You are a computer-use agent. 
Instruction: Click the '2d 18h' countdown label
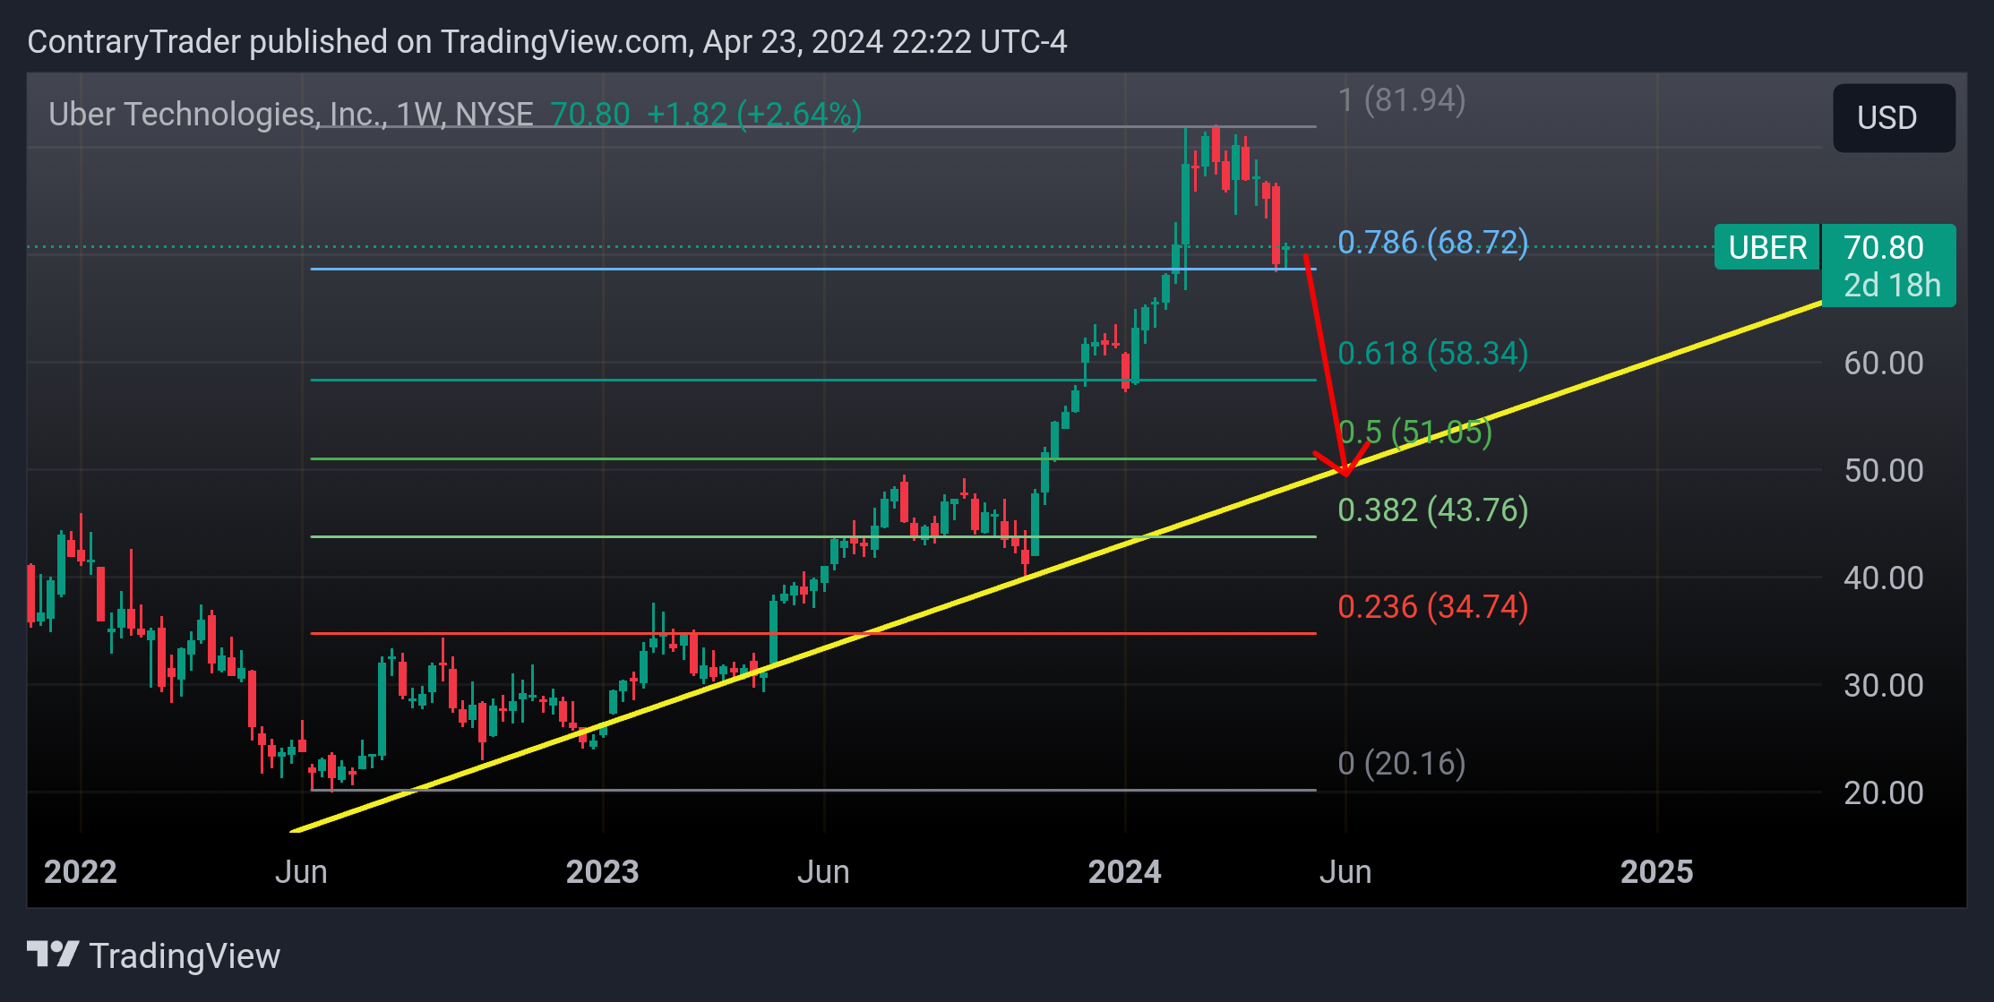(1892, 285)
